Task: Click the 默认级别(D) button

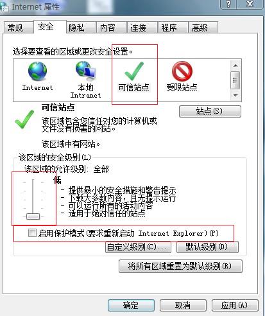Action: 207,247
